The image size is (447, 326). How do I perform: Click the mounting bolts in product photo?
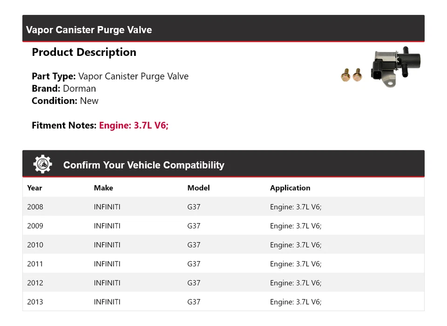click(x=352, y=75)
